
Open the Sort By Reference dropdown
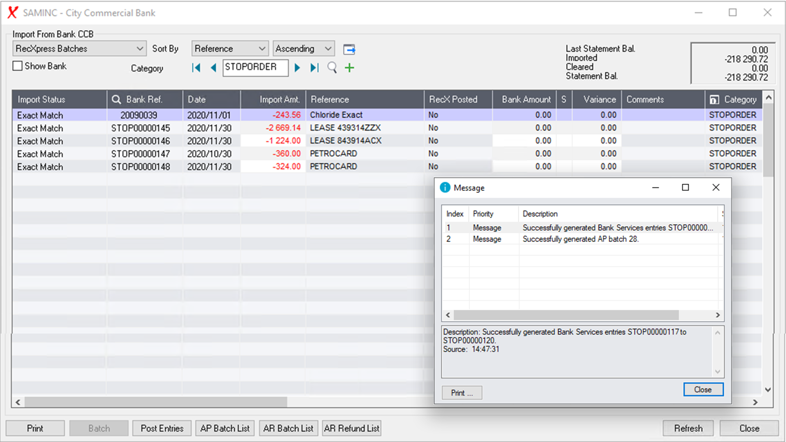230,48
